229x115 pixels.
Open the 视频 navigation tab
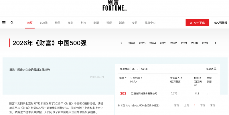109,23
